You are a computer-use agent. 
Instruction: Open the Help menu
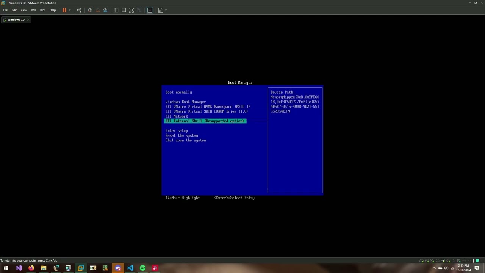pyautogui.click(x=53, y=10)
